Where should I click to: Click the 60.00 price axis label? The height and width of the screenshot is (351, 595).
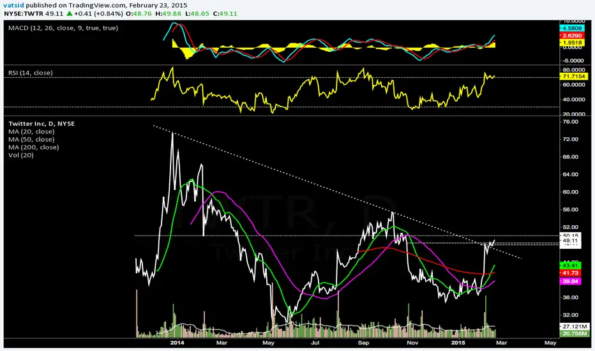(570, 192)
